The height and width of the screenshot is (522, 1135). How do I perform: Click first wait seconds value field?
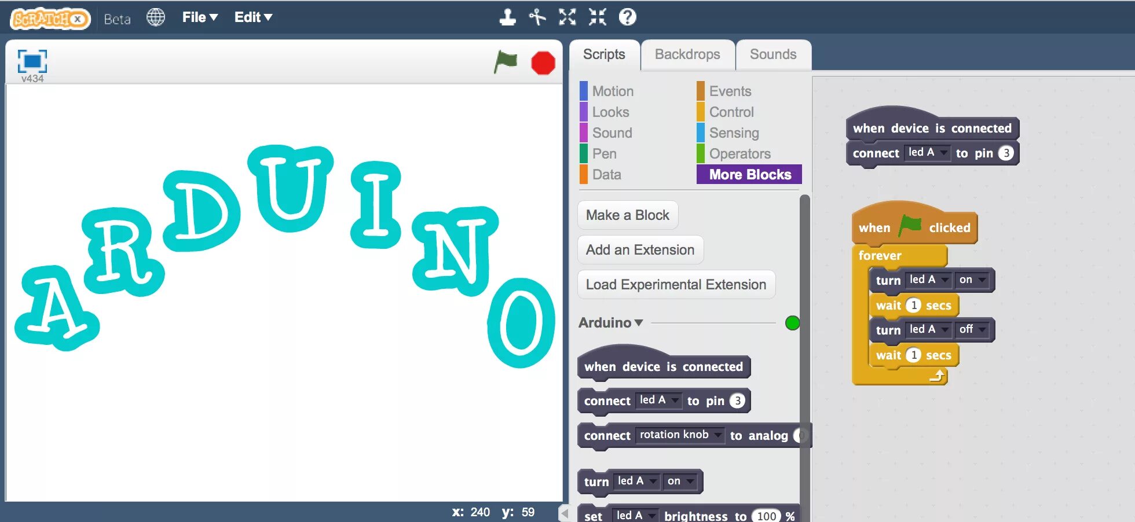pos(913,305)
